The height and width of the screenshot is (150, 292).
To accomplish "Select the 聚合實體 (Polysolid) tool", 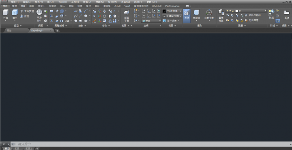I will click(x=27, y=11).
